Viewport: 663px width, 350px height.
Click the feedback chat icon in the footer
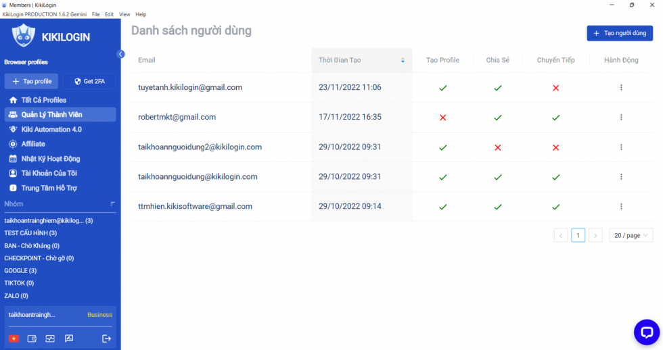click(x=69, y=339)
